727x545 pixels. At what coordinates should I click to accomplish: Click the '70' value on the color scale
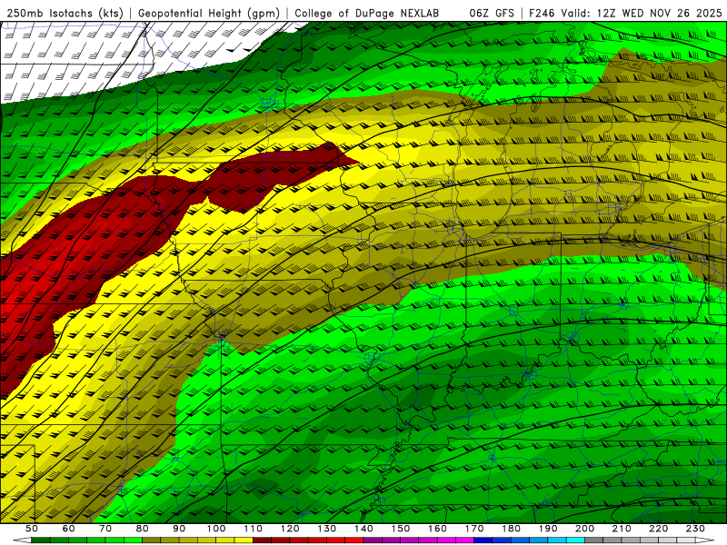pos(105,529)
